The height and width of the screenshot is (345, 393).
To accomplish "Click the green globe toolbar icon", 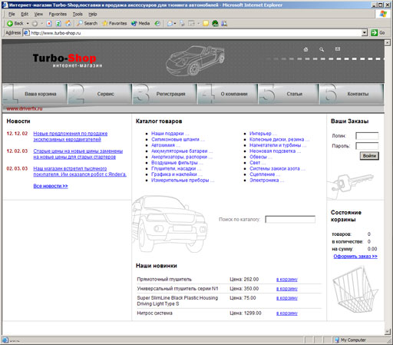I will click(x=215, y=24).
